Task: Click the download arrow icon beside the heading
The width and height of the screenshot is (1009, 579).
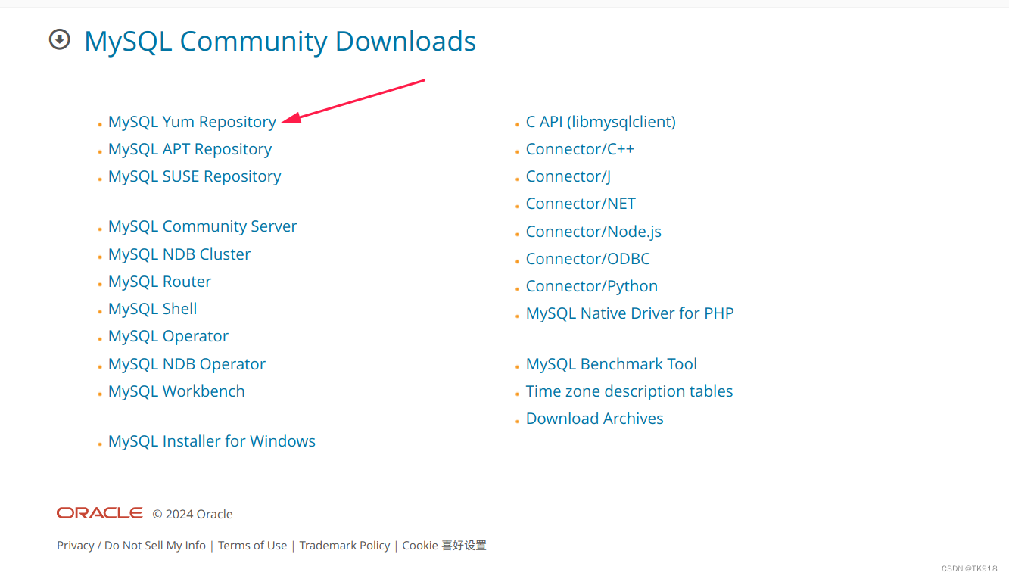Action: tap(60, 39)
